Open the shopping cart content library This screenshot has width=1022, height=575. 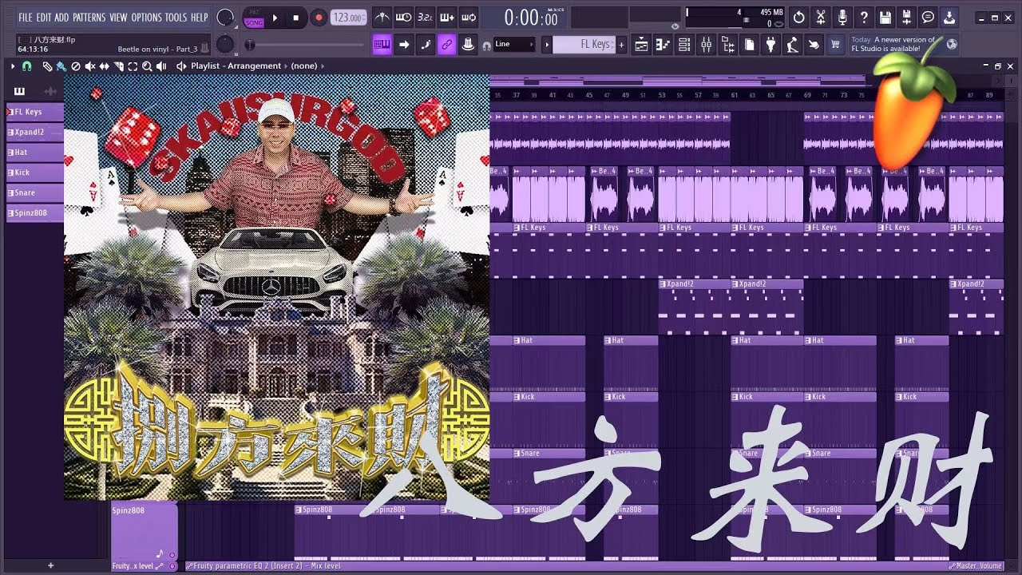click(835, 45)
